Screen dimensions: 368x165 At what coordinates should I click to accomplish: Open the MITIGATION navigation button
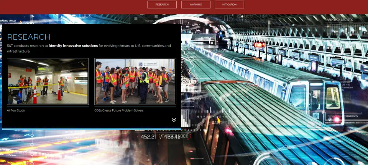pyautogui.click(x=229, y=5)
